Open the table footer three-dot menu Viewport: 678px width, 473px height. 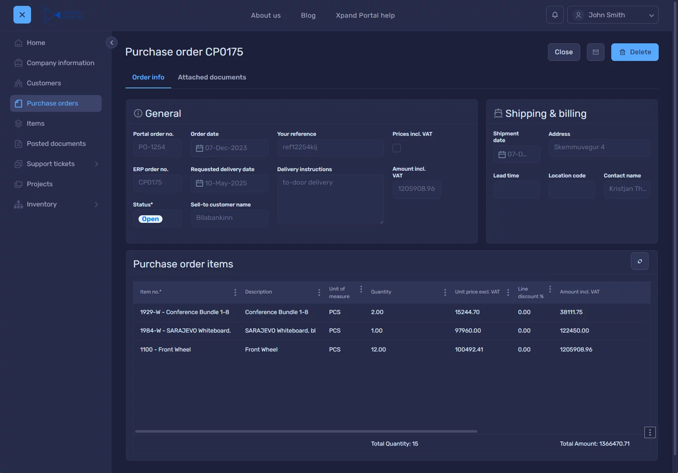[649, 433]
